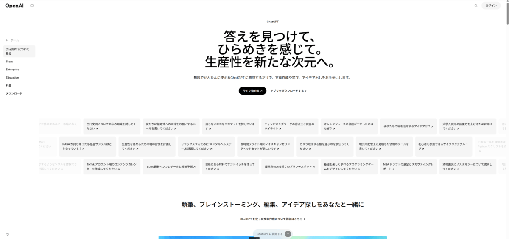
Task: Open the サイクリンググループ prompt card
Action: (443, 146)
